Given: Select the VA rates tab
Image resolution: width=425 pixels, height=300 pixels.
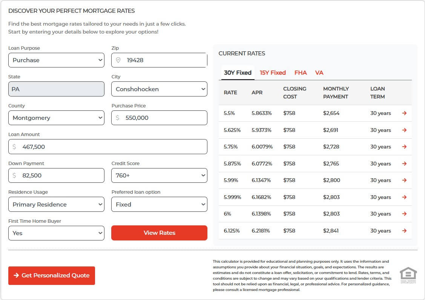Looking at the screenshot, I should [x=319, y=73].
